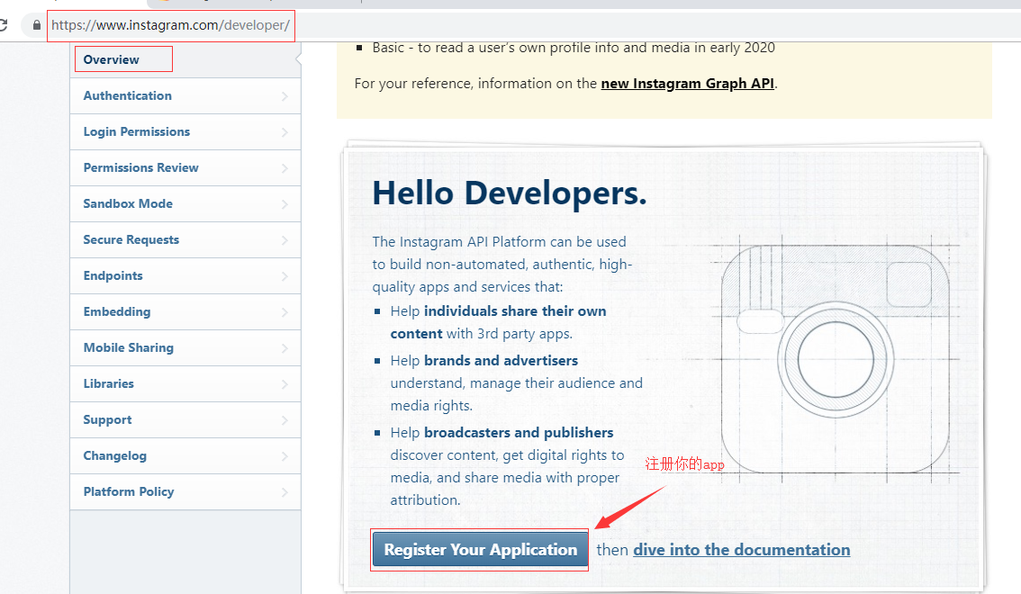Click the chevron next to Login Permissions
This screenshot has width=1021, height=594.
[285, 132]
